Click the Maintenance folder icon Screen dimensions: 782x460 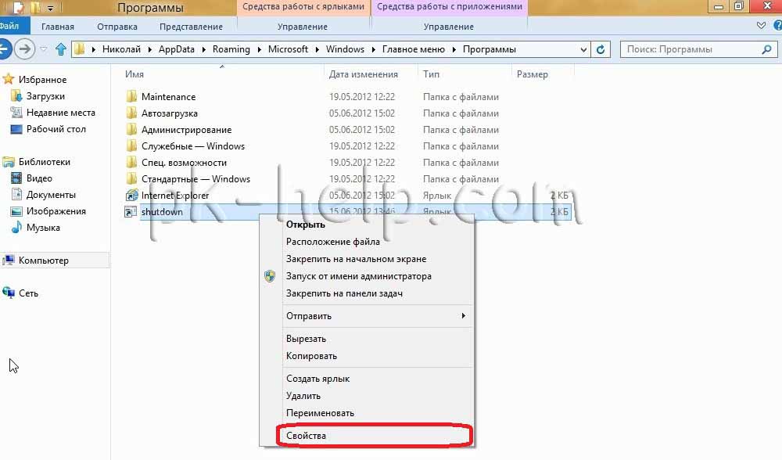tap(131, 97)
